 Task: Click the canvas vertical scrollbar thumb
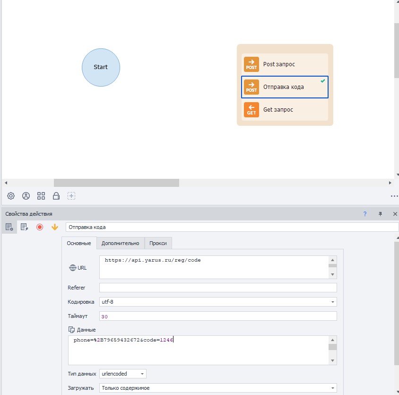[x=397, y=51]
